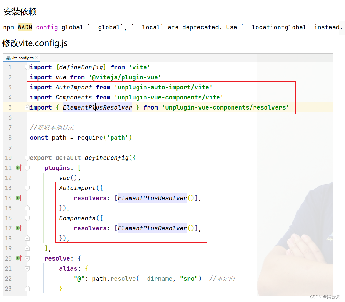Click the //重定向 comment on line 22
This screenshot has height=302, width=345.
[222, 279]
